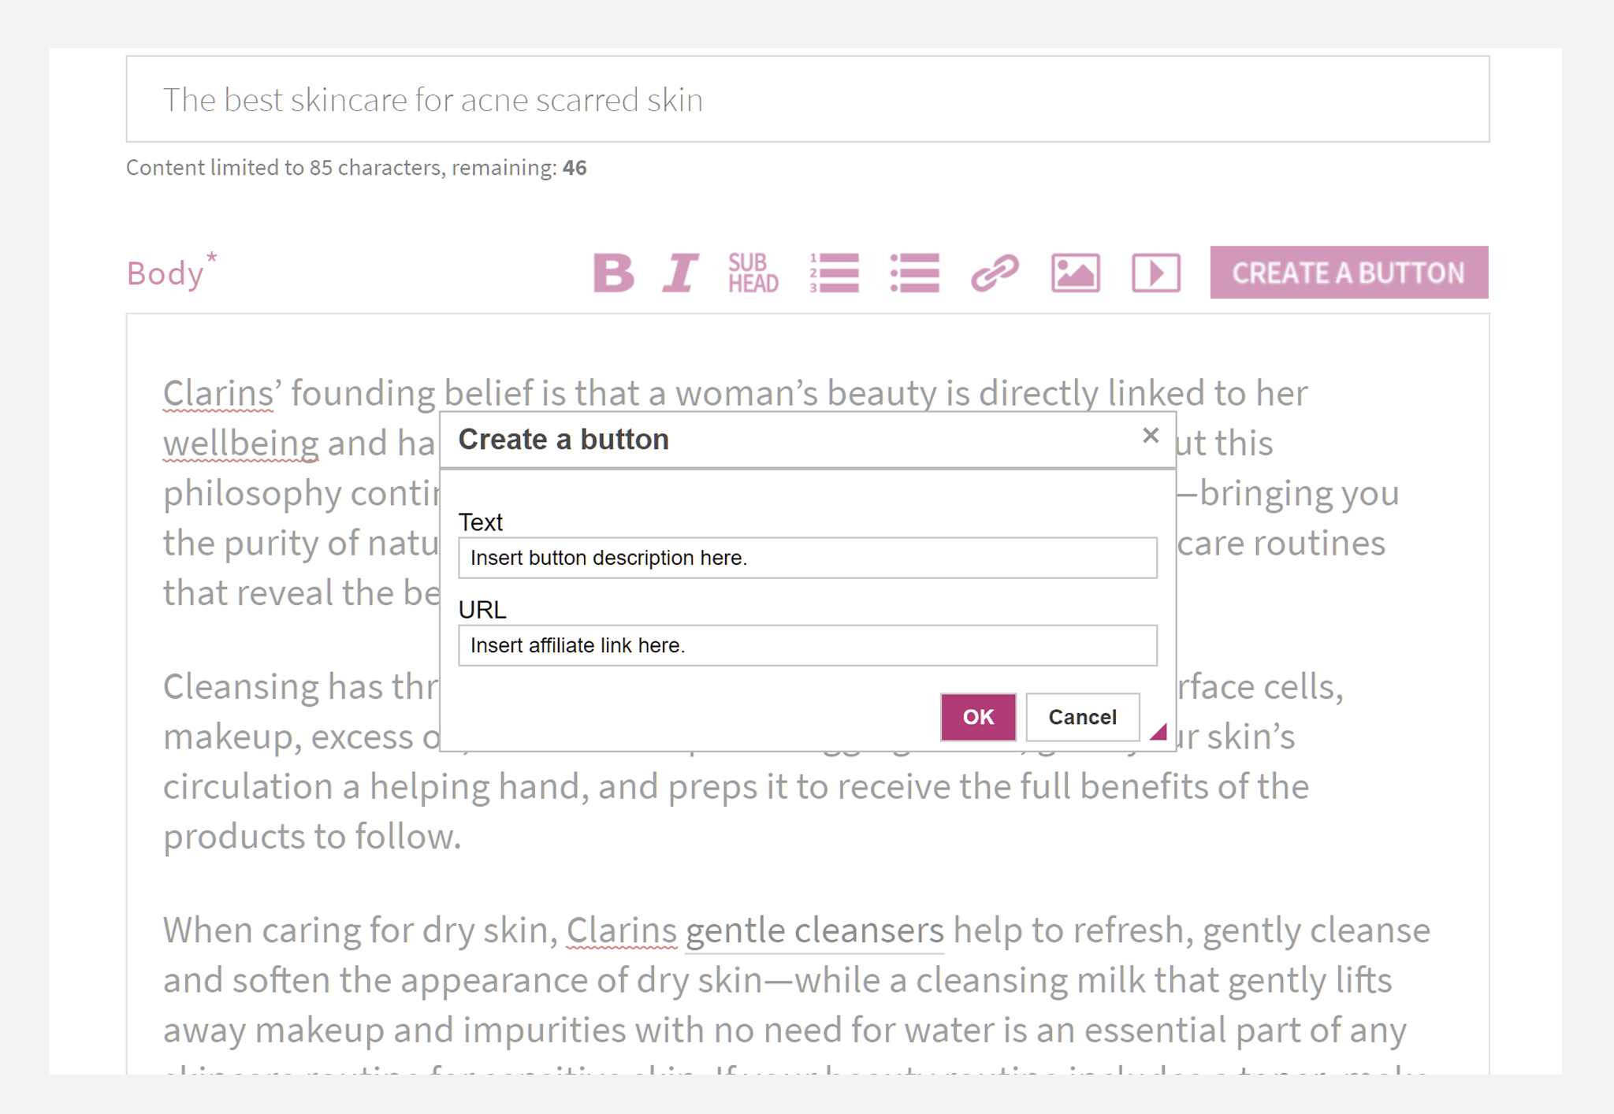The width and height of the screenshot is (1614, 1114).
Task: Insert a subhead with SUB HEAD icon
Action: pyautogui.click(x=753, y=273)
